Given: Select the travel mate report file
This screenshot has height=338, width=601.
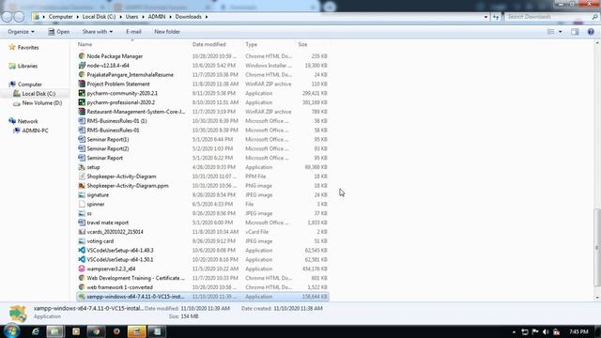Looking at the screenshot, I should (108, 223).
